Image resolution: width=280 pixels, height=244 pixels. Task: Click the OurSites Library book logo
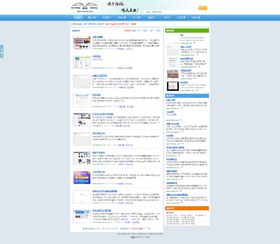click(84, 7)
